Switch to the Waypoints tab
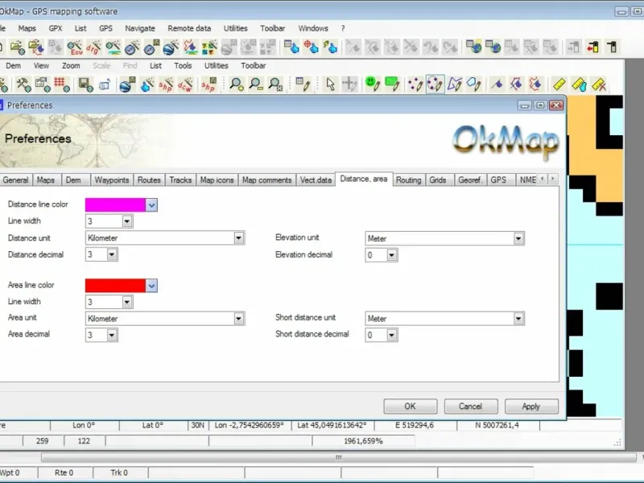The height and width of the screenshot is (483, 644). tap(112, 180)
